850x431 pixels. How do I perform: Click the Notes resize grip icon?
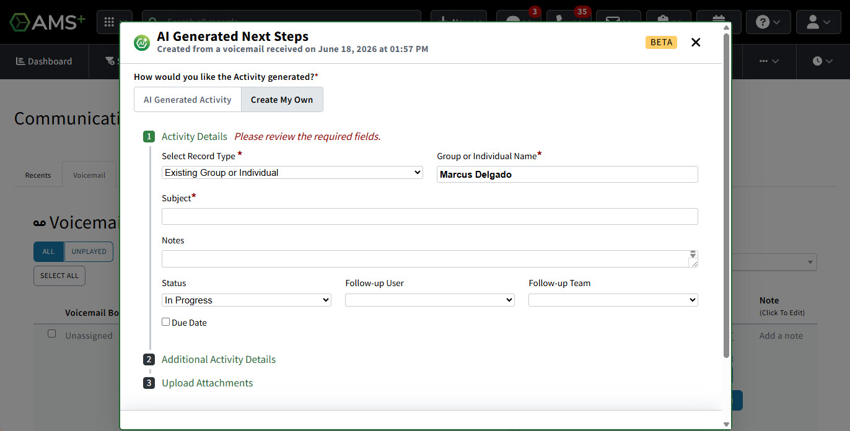(694, 263)
